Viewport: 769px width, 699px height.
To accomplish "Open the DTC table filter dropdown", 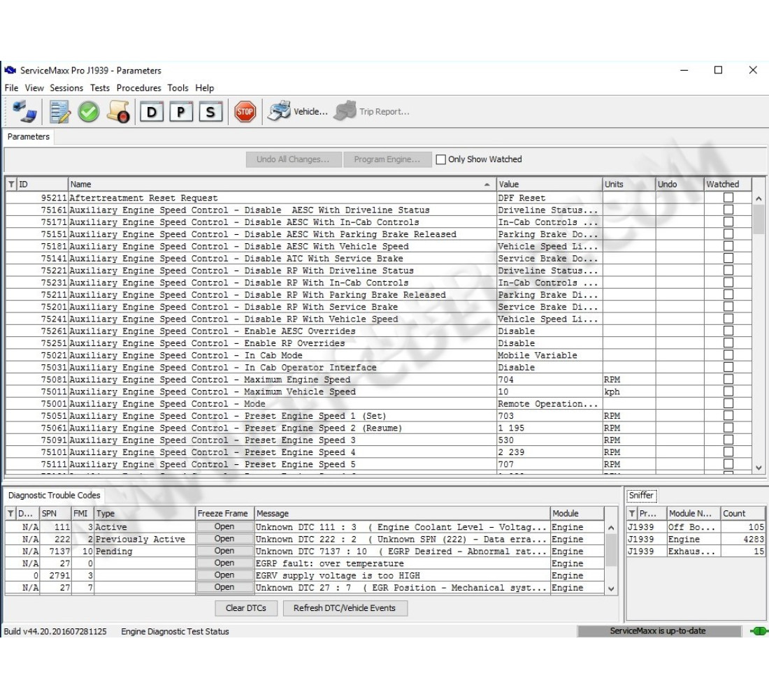I will (x=12, y=512).
